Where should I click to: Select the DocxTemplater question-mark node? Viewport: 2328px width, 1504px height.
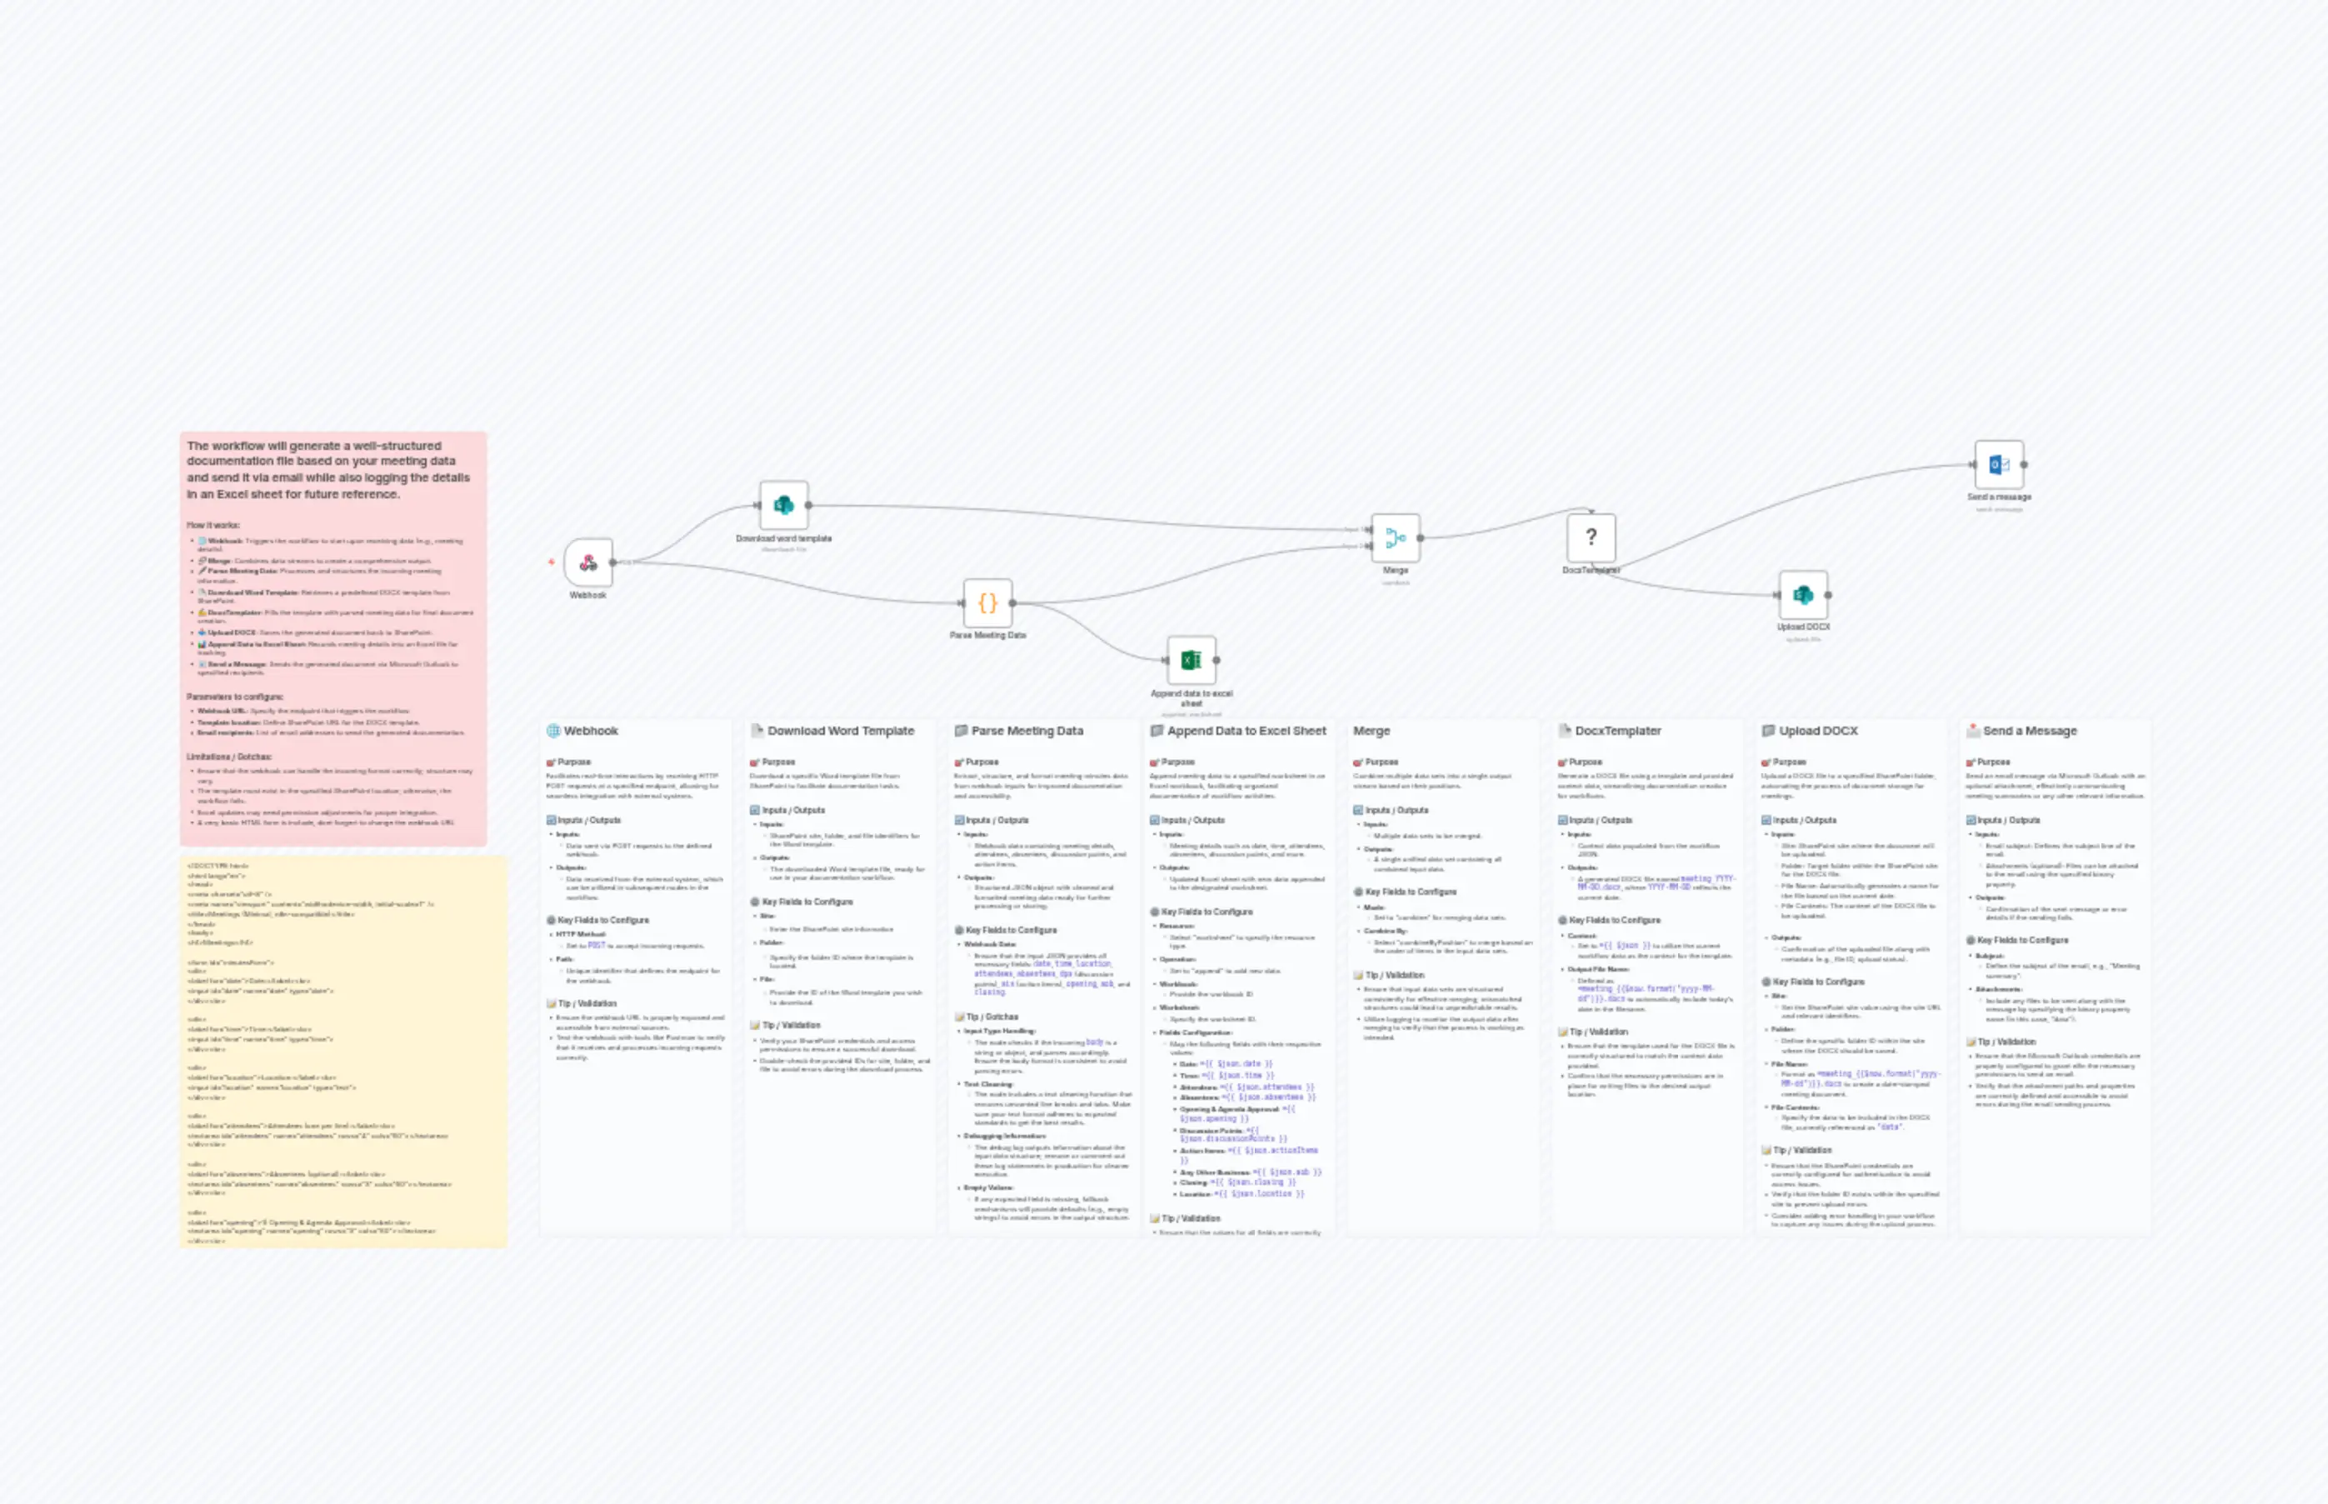coord(1591,537)
